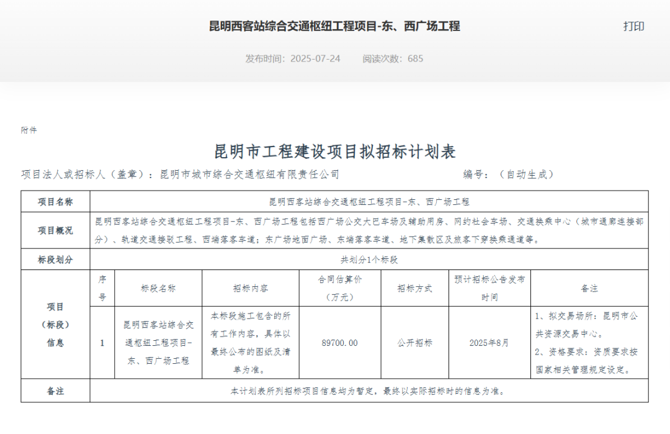
Task: Click the table heading 昆明市工程建设项目拟招标计划表
Action: tap(335, 151)
